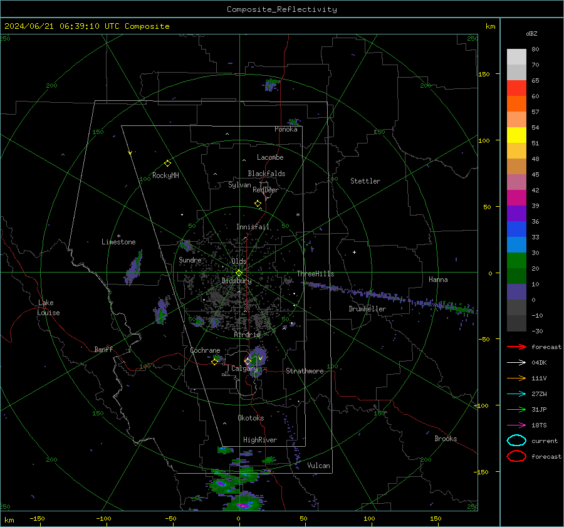Click the Didsbury city label

click(236, 281)
